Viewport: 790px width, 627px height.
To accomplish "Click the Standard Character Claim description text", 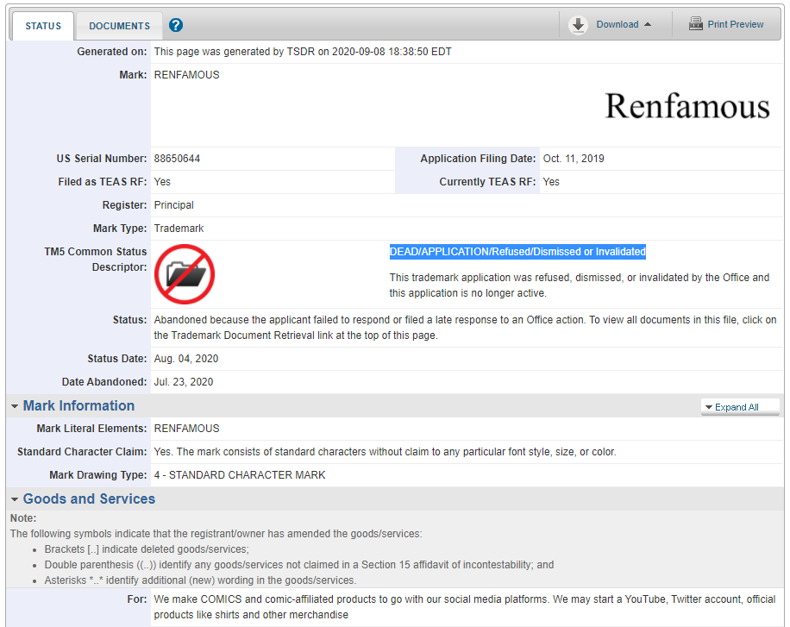I will [385, 452].
